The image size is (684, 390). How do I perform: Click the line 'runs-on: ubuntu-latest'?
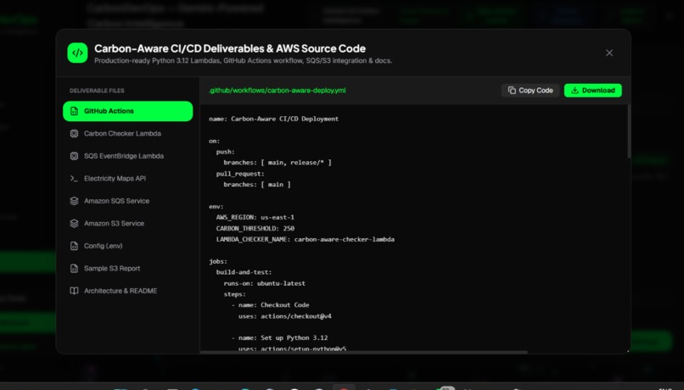(265, 283)
